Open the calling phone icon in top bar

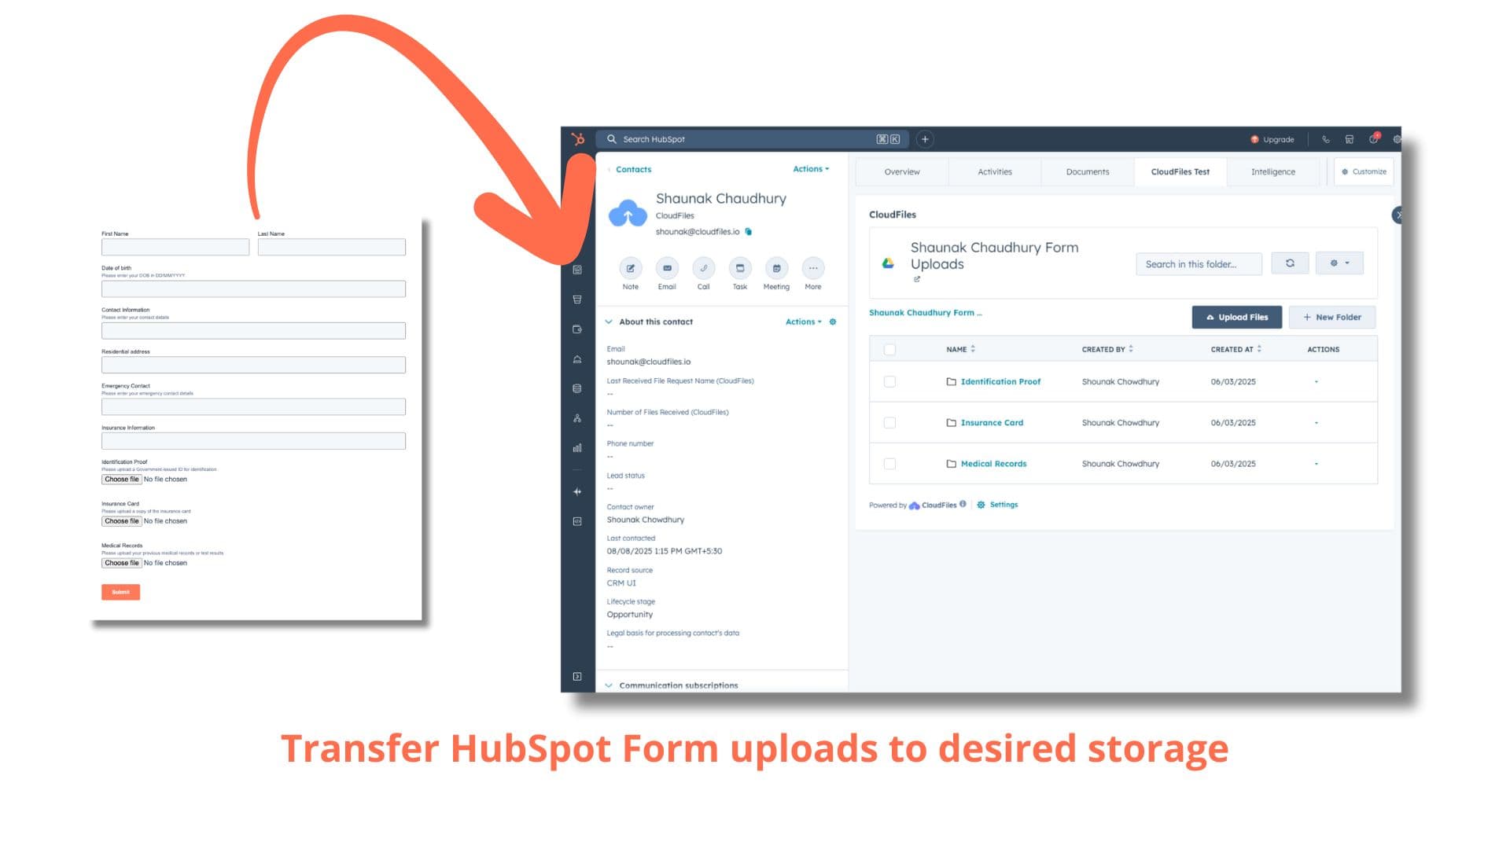tap(1326, 139)
